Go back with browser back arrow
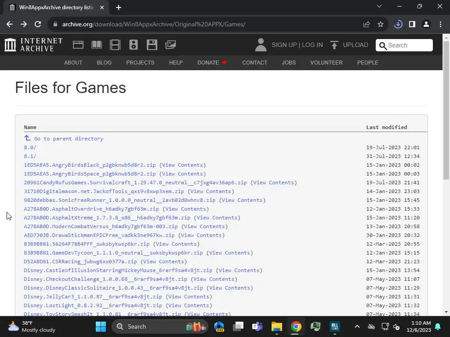Viewport: 450px width, 337px height. click(10, 25)
